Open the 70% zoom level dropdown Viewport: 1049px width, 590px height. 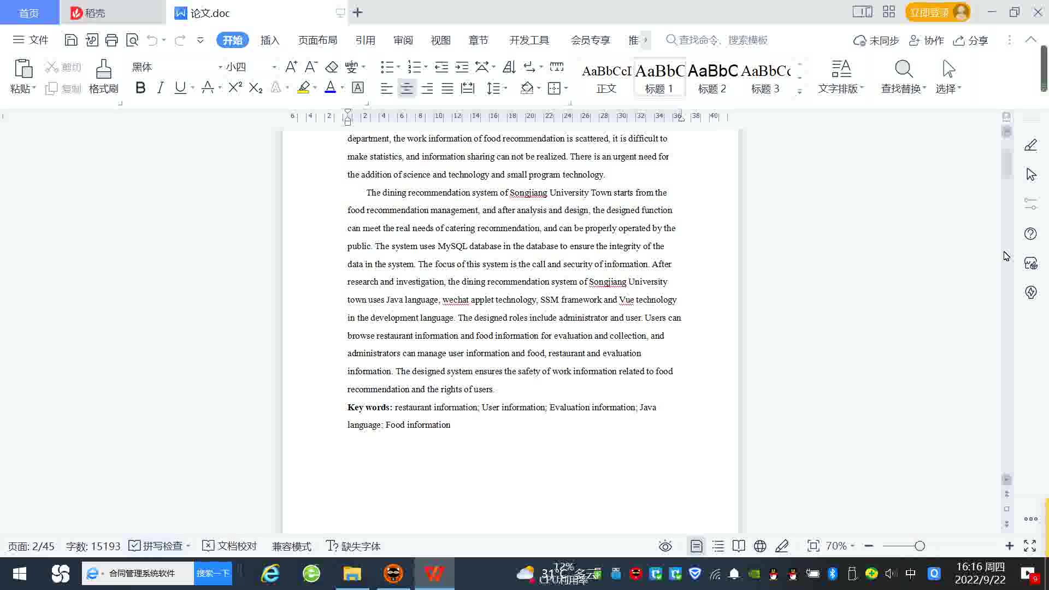tap(840, 546)
